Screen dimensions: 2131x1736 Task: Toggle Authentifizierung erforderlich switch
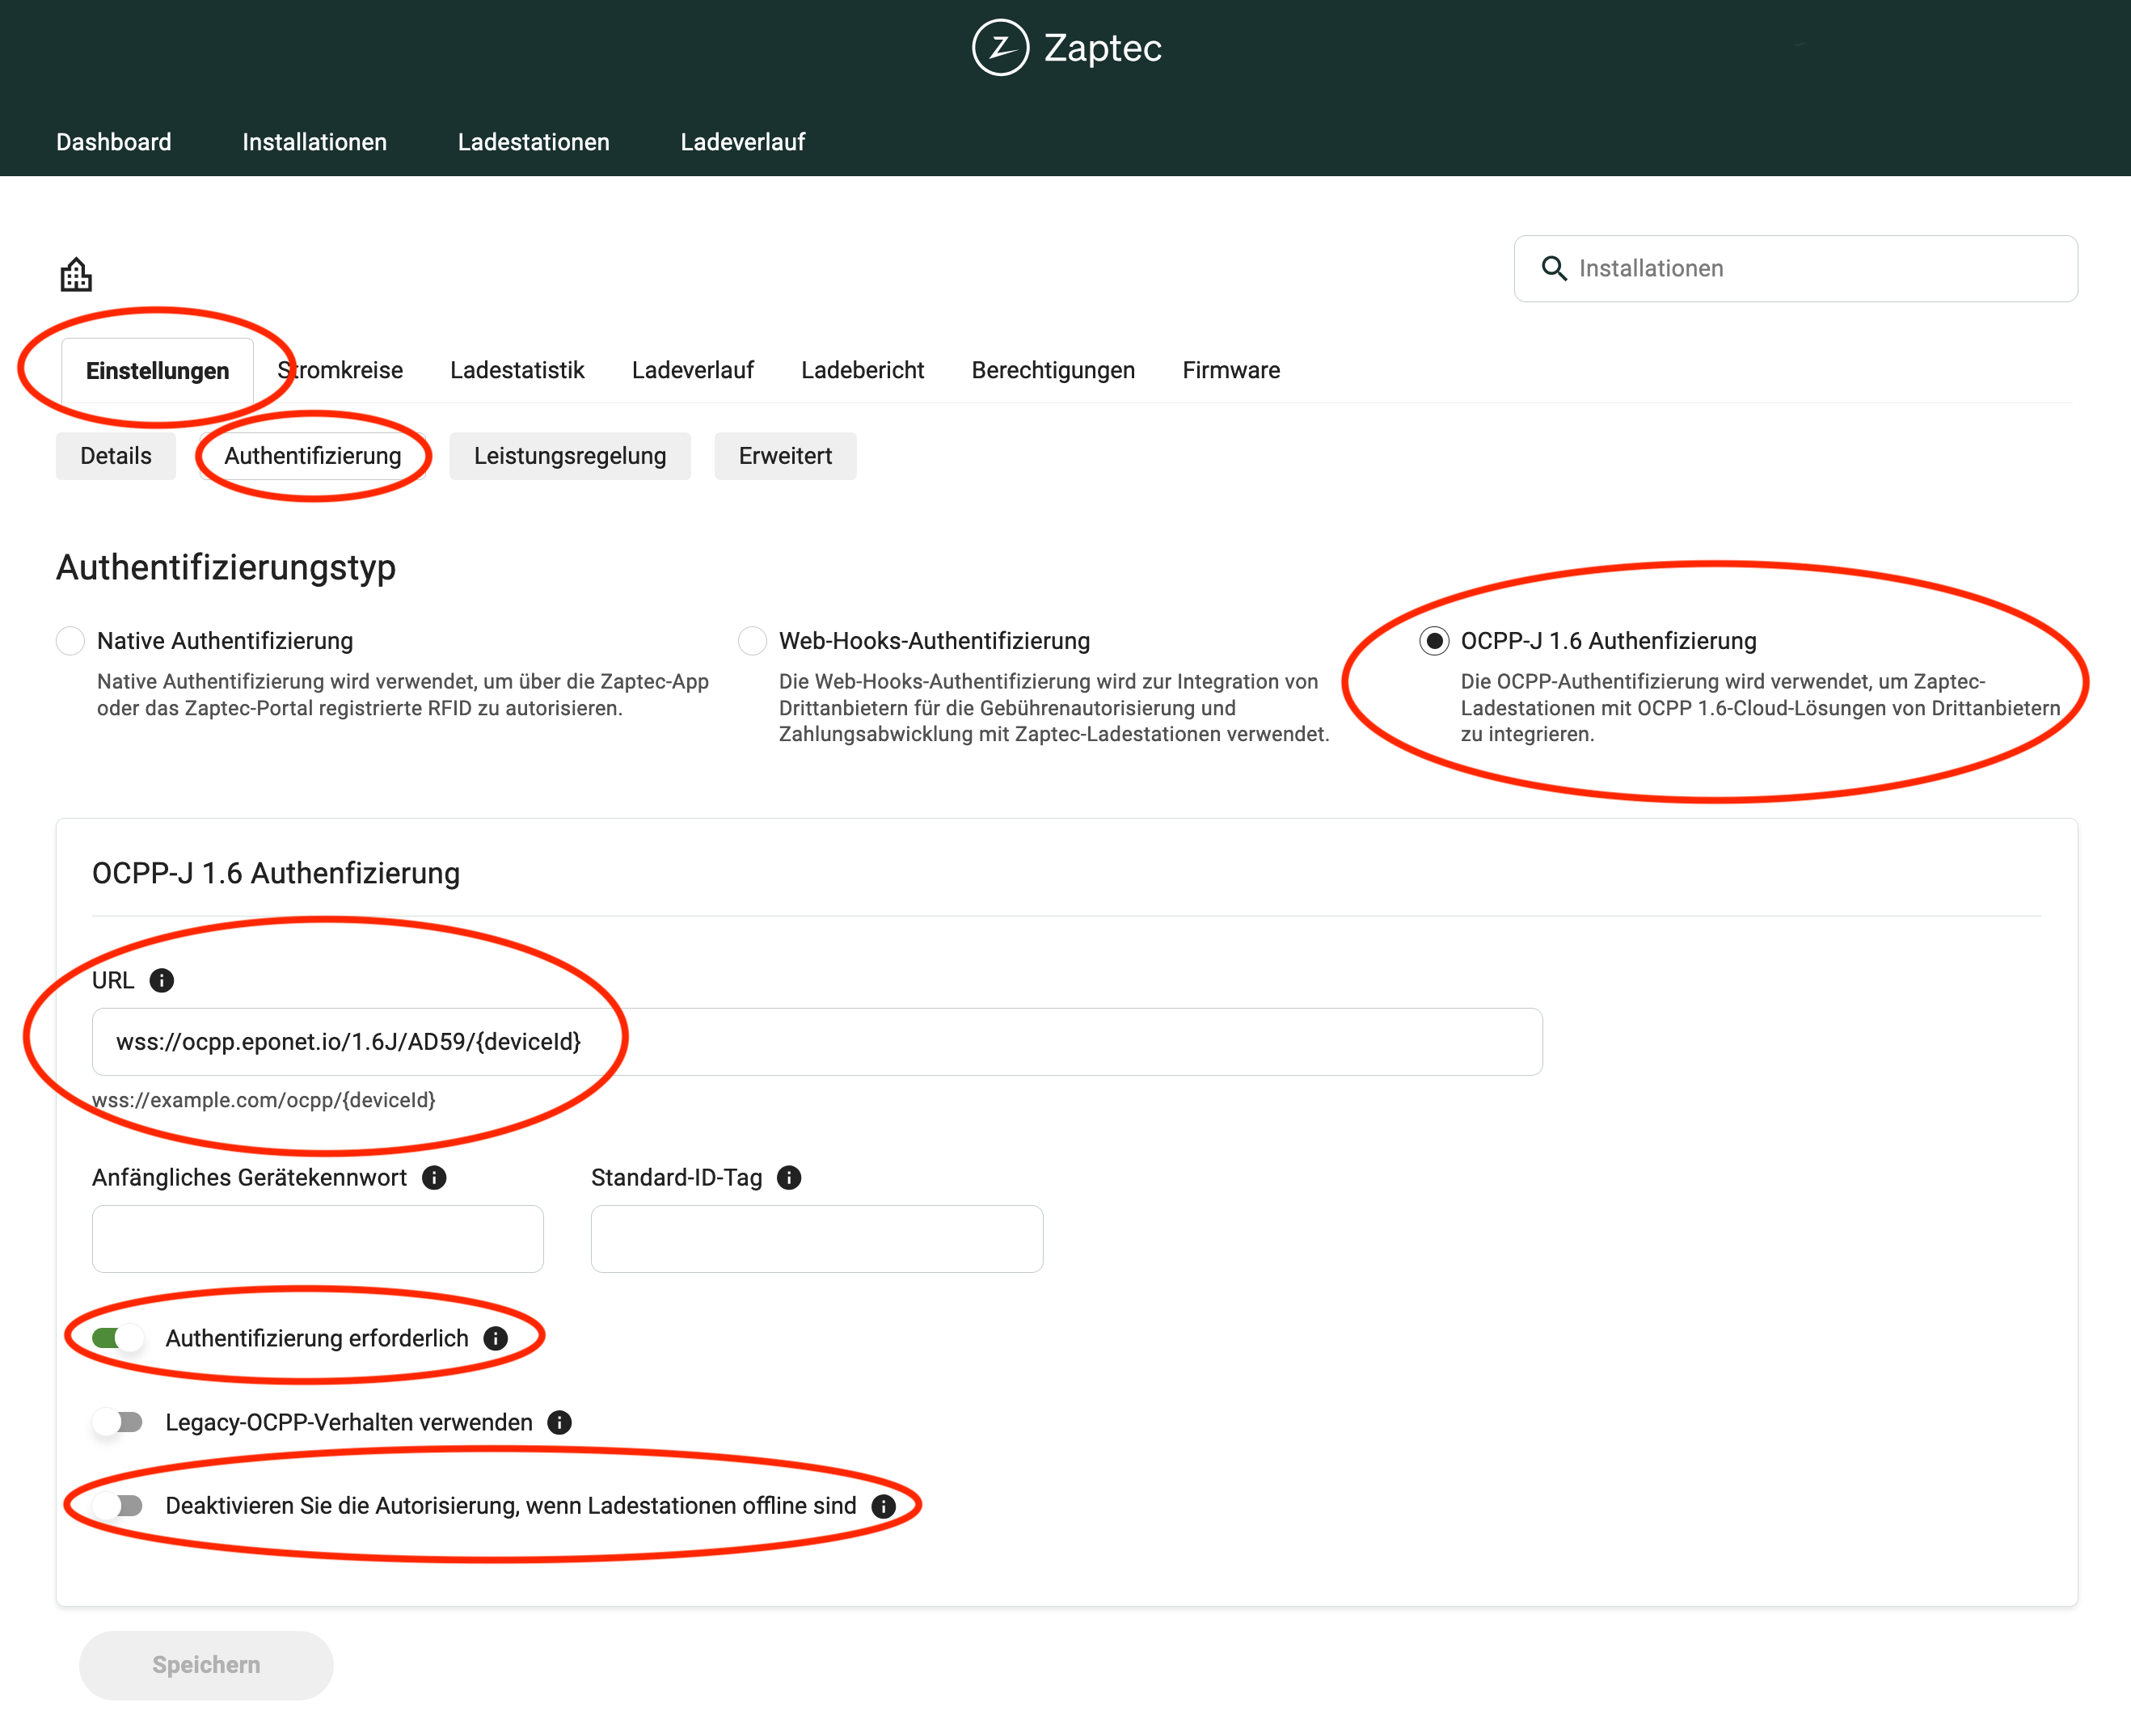pyautogui.click(x=118, y=1338)
